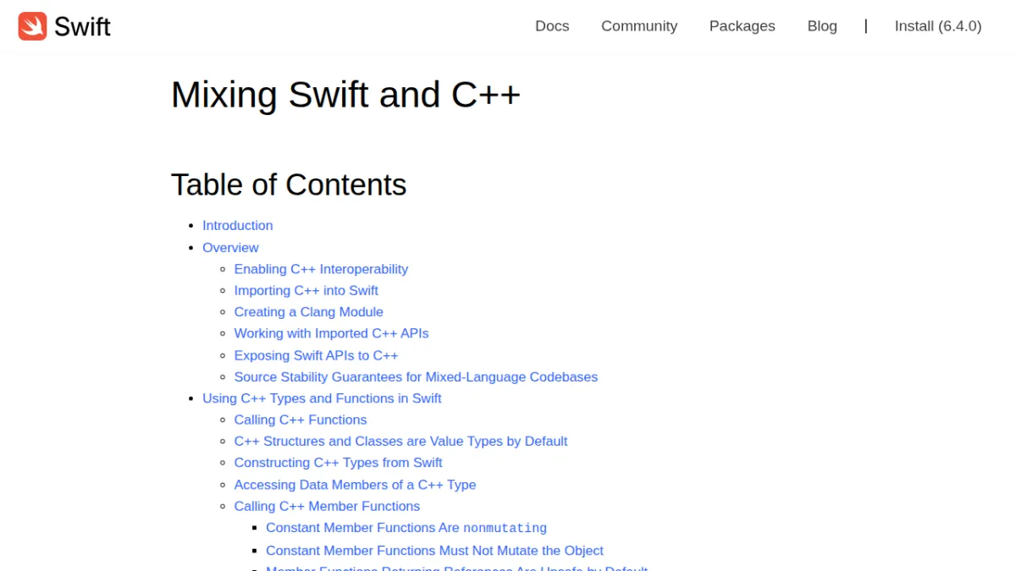Open Calling C++ Functions link

301,420
